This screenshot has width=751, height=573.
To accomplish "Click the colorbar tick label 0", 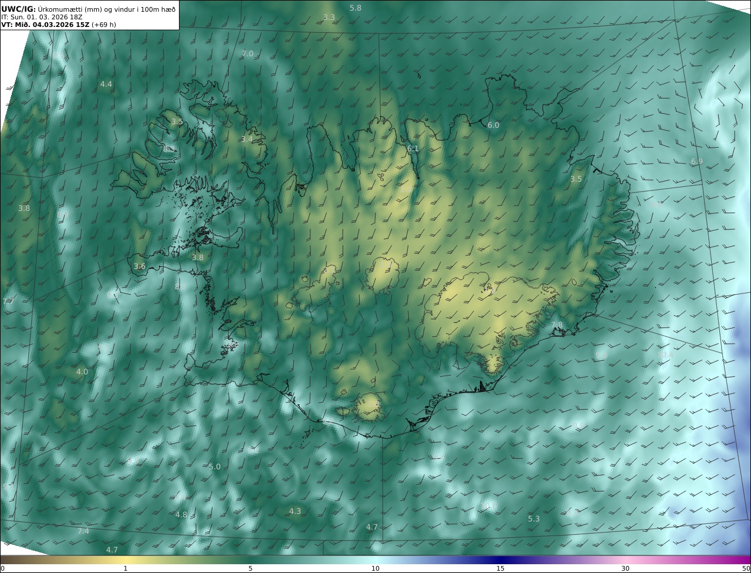I will coord(2,568).
